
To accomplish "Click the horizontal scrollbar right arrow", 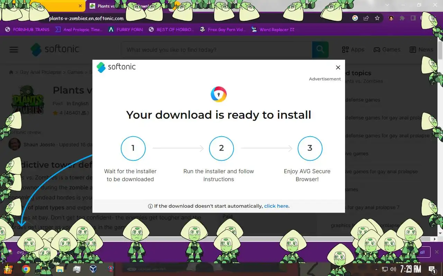I will 435,239.
